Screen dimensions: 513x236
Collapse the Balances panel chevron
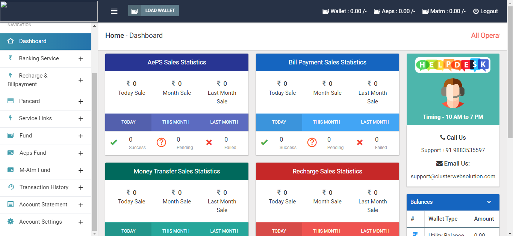click(489, 202)
